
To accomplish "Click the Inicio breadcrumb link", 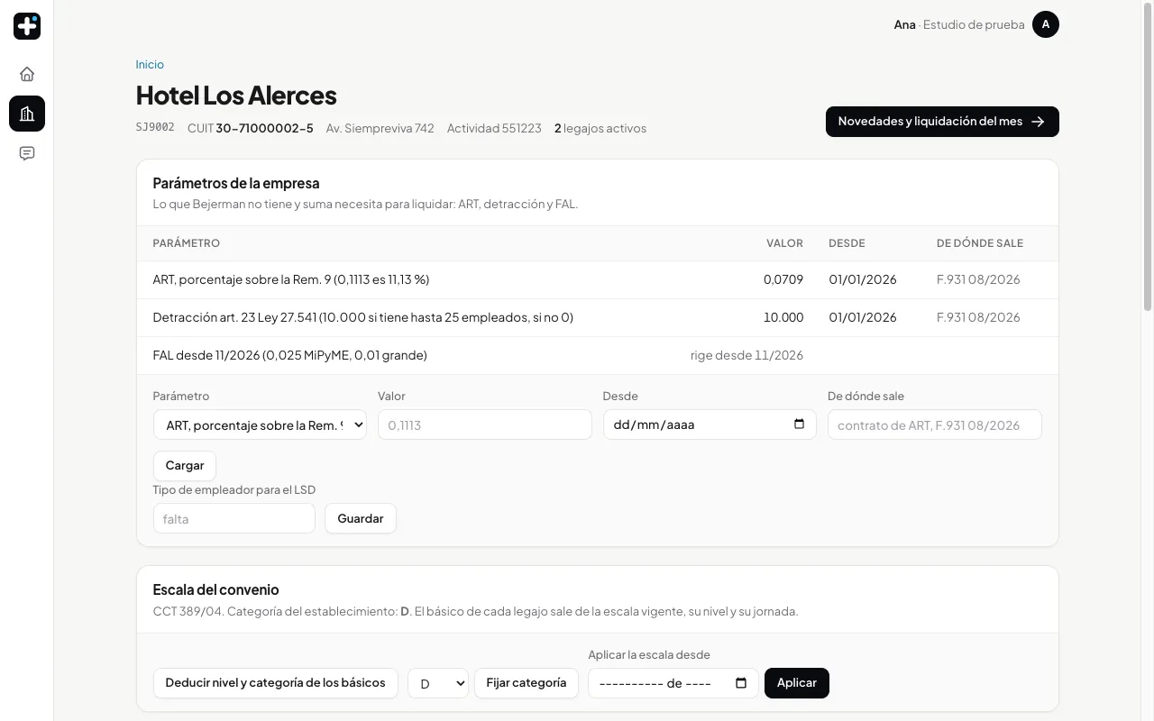I will [150, 64].
